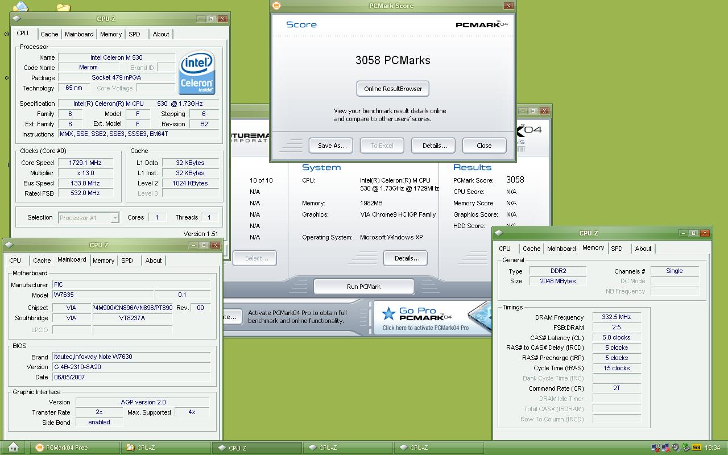Select the Mainboard tab in the right CPU-Z window
The height and width of the screenshot is (455, 728).
561,249
